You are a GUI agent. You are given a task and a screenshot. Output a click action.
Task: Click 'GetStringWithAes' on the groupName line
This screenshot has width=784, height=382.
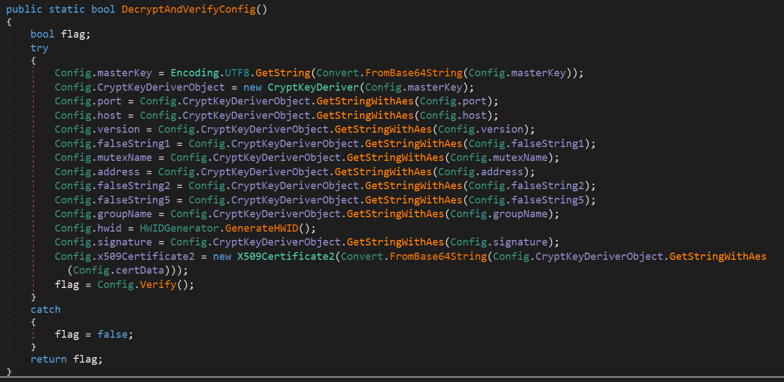click(395, 214)
